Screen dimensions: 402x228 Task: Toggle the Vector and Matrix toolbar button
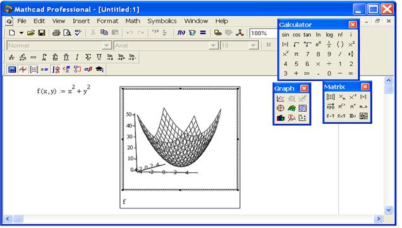34,69
